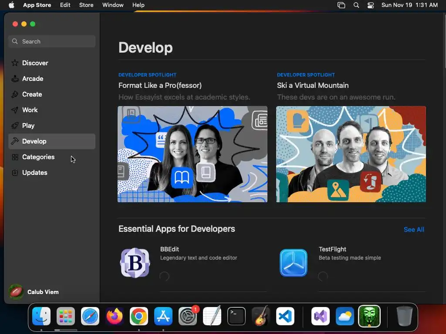Open System Settings from the Dock
The image size is (446, 334).
coord(188,316)
